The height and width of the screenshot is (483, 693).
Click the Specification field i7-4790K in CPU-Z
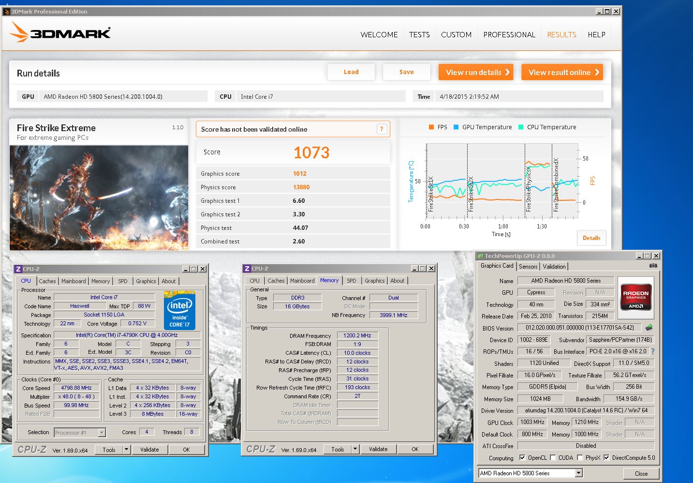tap(127, 335)
